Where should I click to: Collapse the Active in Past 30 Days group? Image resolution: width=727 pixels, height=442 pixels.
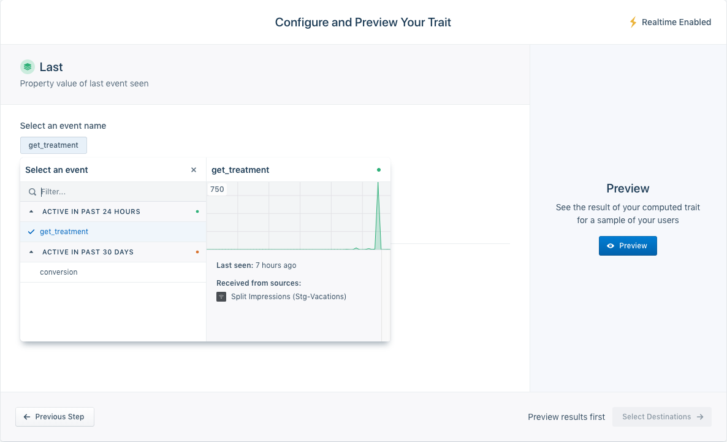click(31, 252)
